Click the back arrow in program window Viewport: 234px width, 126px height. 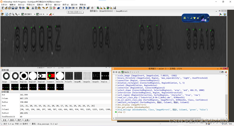pyautogui.click(x=114, y=72)
